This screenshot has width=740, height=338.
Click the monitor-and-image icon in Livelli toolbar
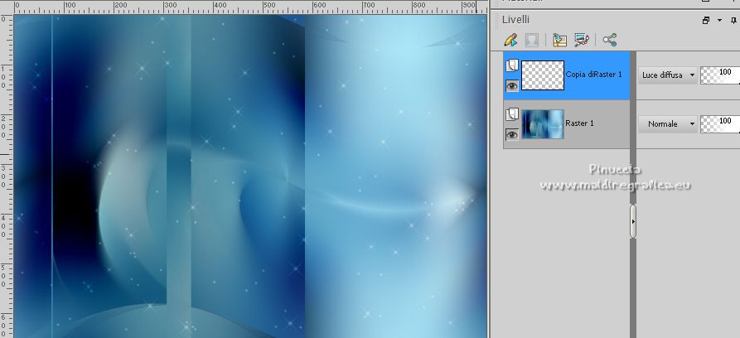(x=582, y=40)
